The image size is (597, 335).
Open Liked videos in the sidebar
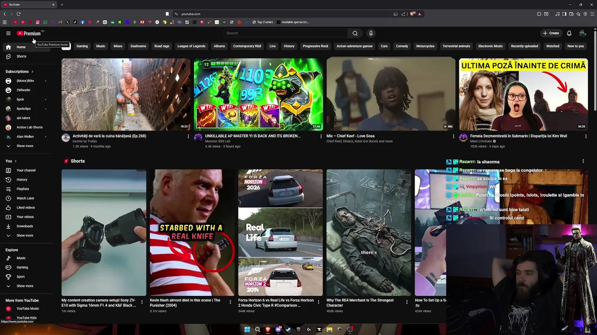point(26,208)
